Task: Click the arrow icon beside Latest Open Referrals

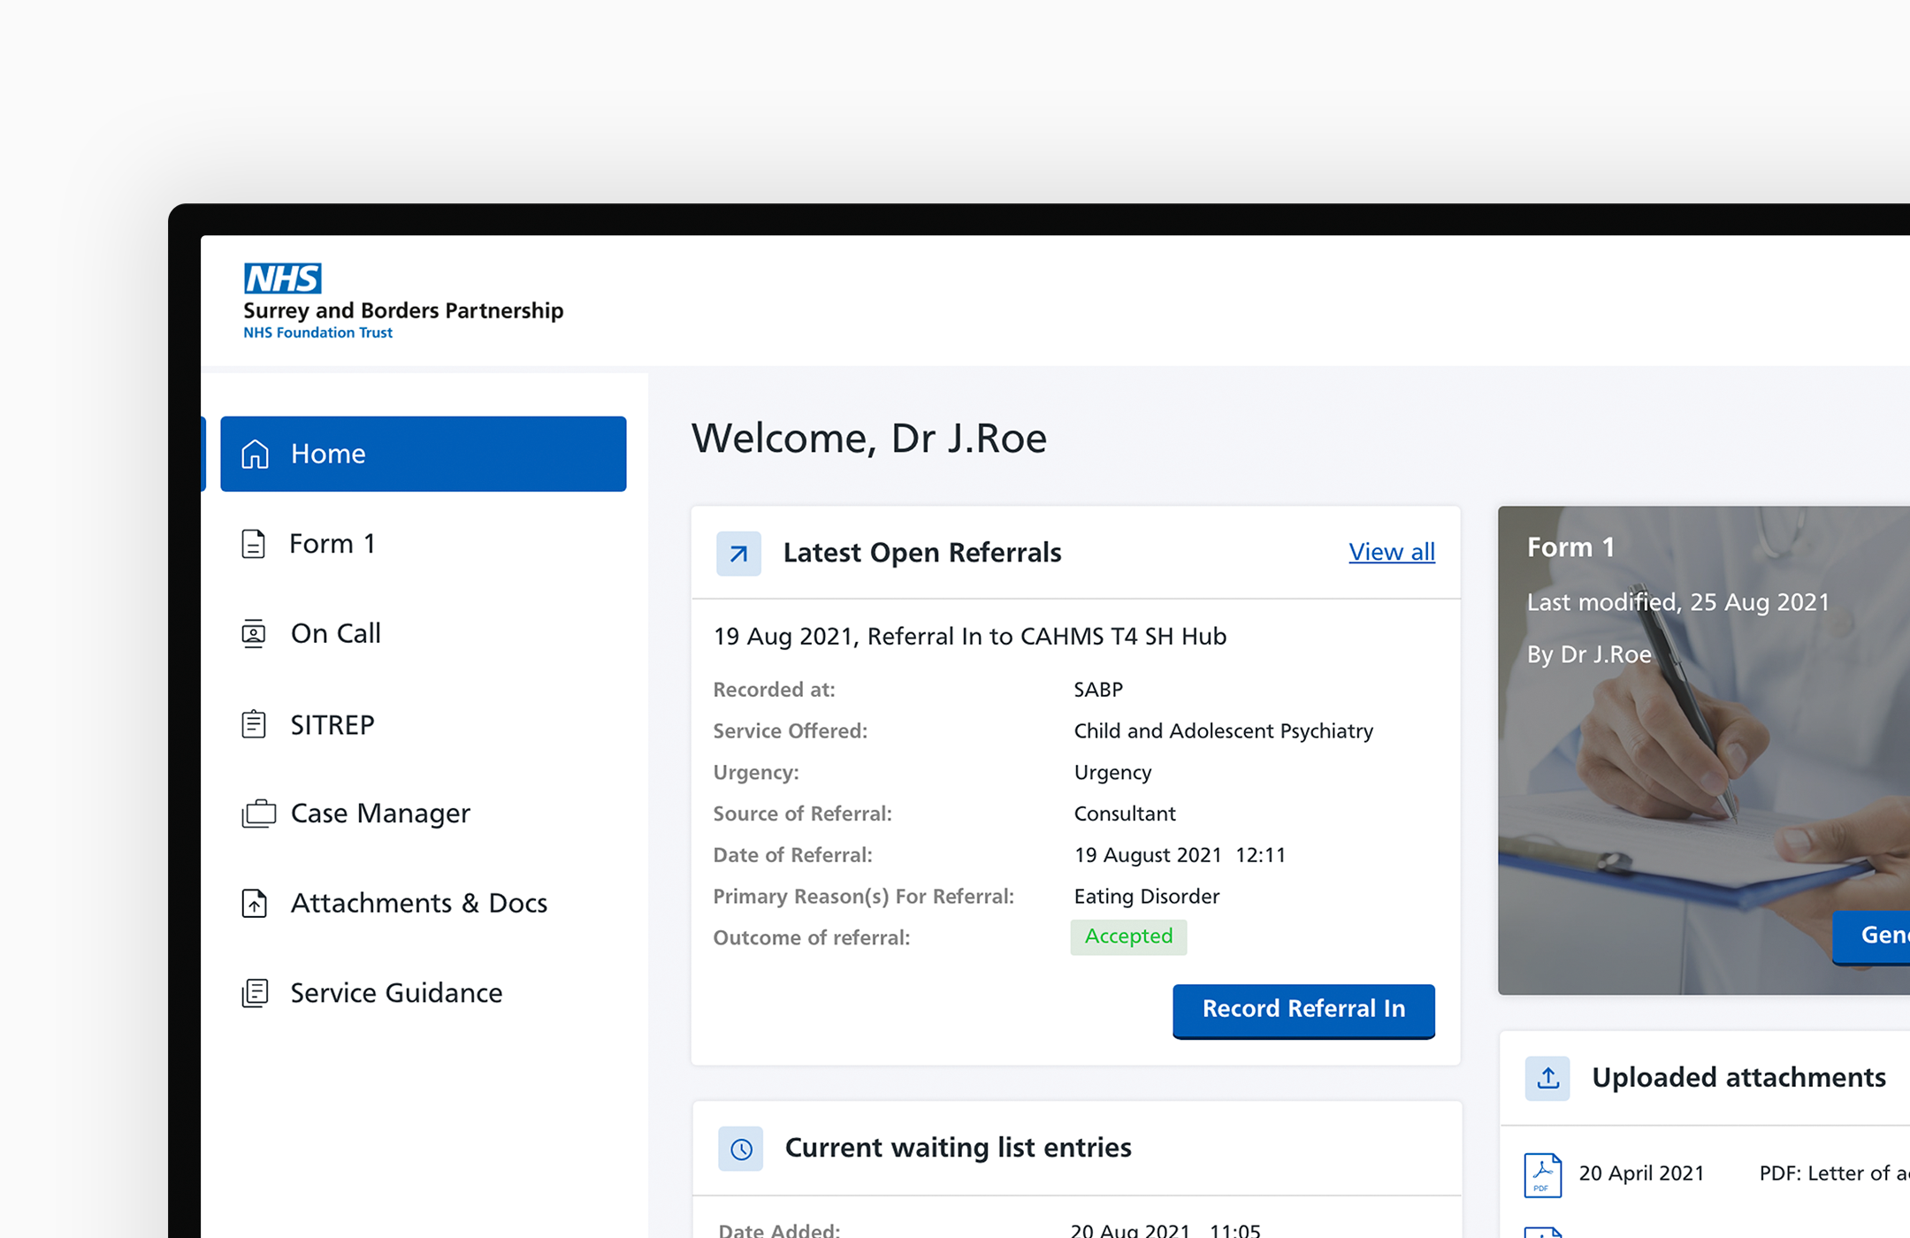Action: (738, 554)
